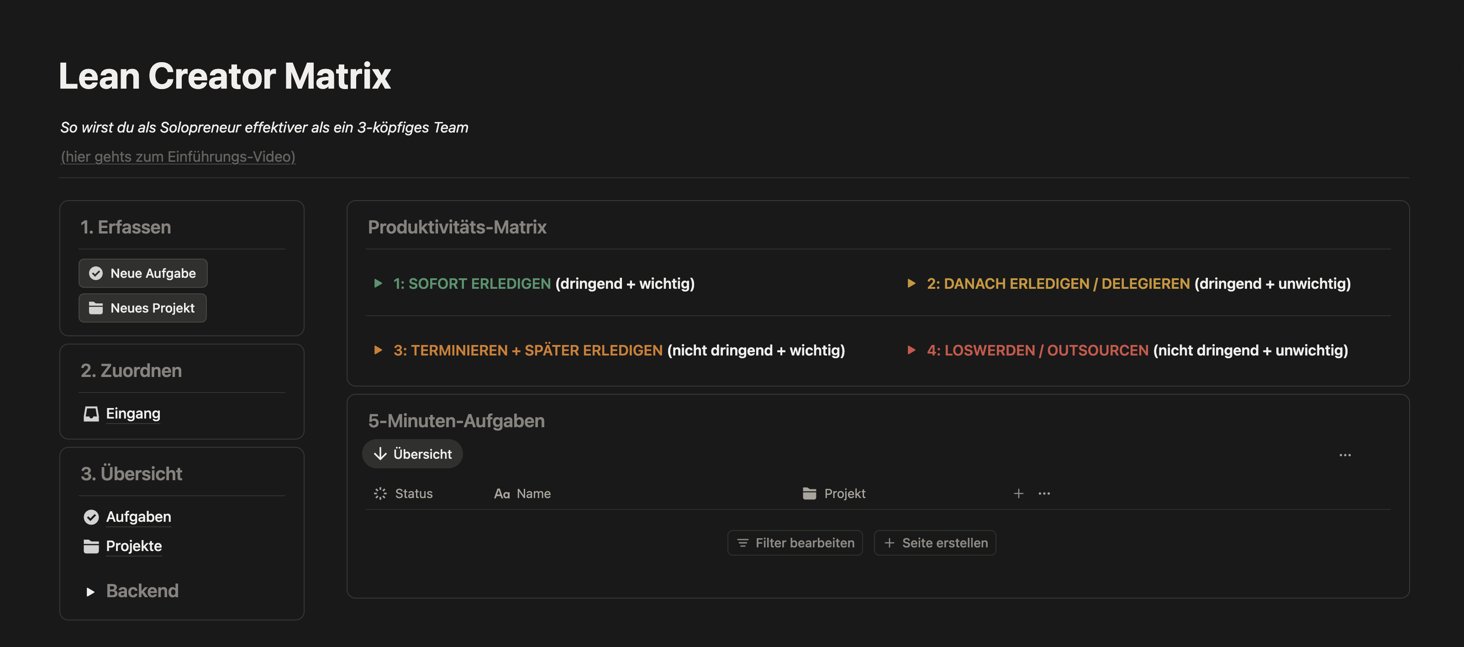1464x647 pixels.
Task: Select the Übersicht view tab
Action: 413,454
